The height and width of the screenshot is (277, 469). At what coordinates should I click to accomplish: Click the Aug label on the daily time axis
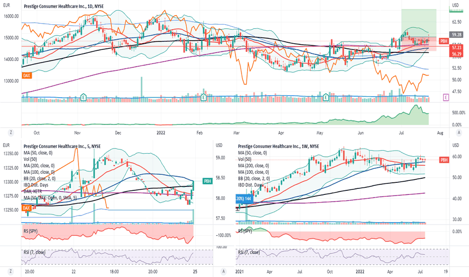tap(440, 132)
